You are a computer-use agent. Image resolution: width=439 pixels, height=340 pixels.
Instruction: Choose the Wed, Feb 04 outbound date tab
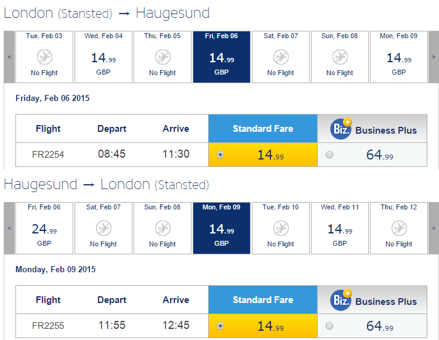pos(103,57)
